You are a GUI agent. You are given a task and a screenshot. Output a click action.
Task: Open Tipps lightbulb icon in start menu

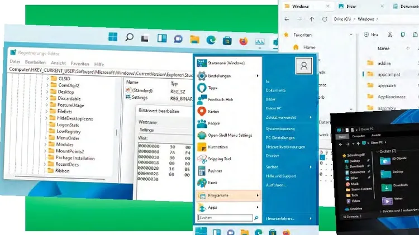pyautogui.click(x=202, y=88)
